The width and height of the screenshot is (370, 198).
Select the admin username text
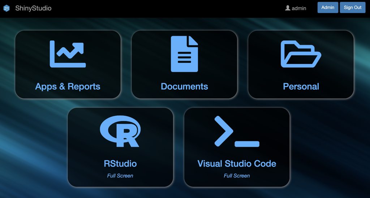click(x=299, y=8)
